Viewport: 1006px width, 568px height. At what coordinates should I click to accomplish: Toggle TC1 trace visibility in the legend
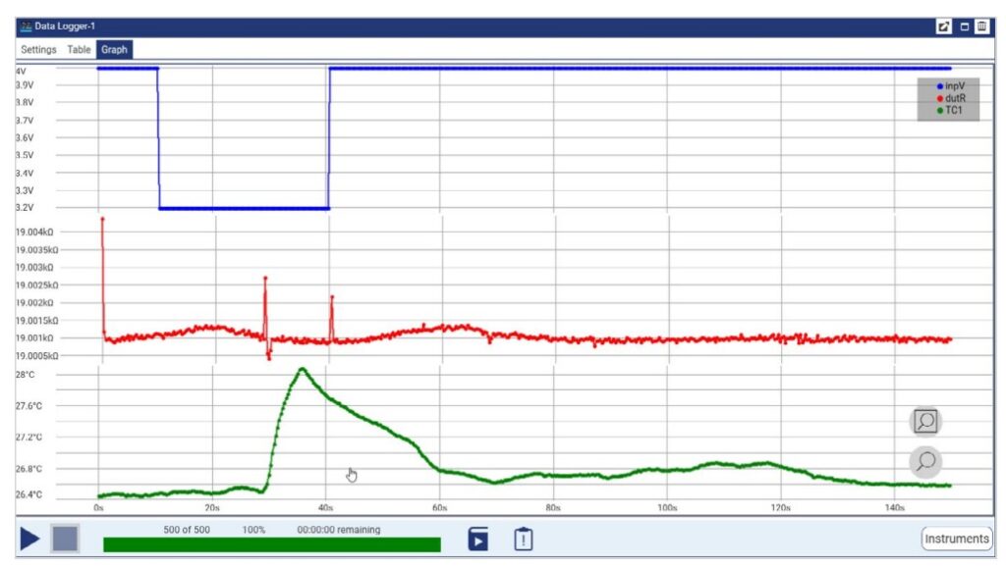tap(946, 111)
